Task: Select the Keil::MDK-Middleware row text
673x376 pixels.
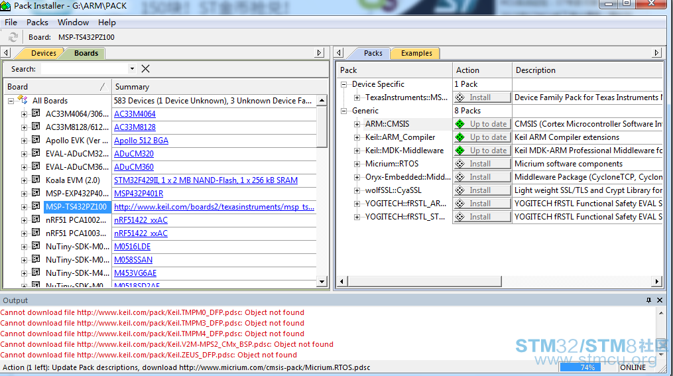Action: coord(404,151)
